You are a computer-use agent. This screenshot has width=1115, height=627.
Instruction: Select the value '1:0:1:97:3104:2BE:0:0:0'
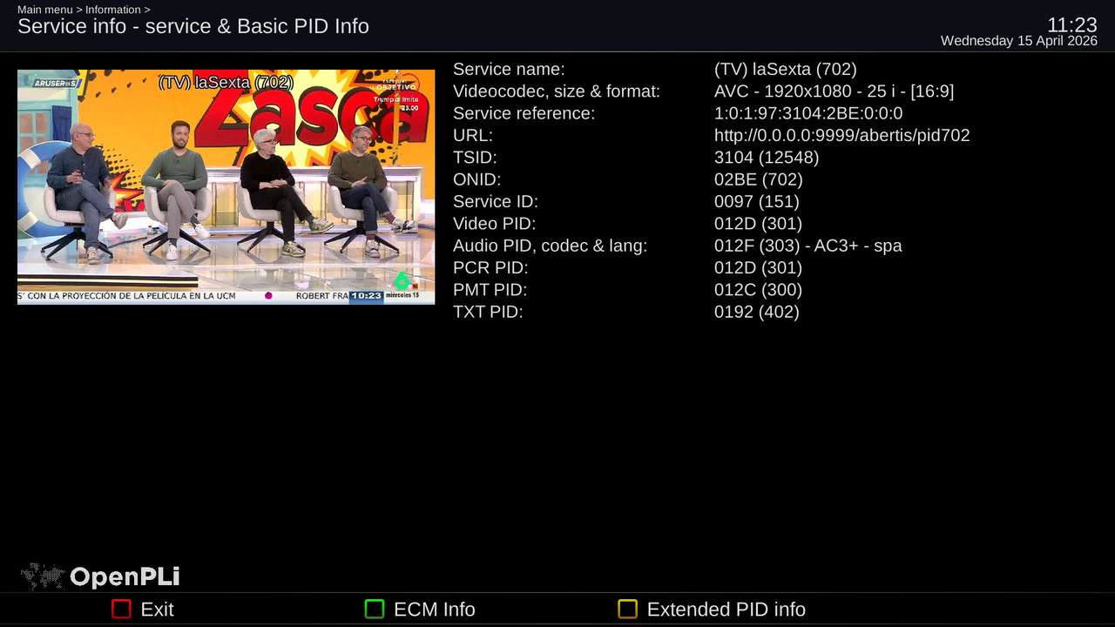tap(808, 113)
